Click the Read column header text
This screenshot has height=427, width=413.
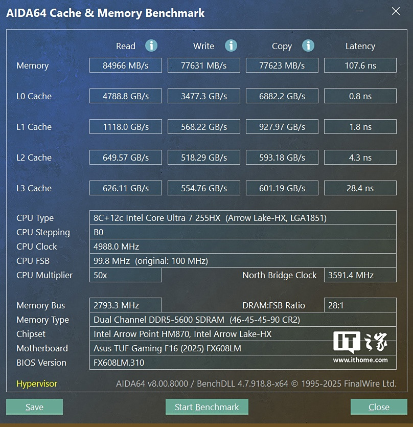pyautogui.click(x=126, y=46)
